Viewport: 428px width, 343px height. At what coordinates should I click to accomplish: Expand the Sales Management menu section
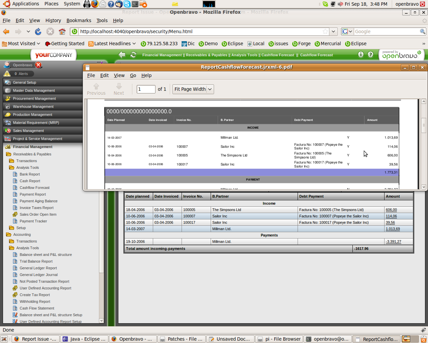28,131
